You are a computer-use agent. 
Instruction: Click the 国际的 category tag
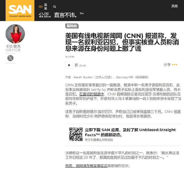point(72,26)
